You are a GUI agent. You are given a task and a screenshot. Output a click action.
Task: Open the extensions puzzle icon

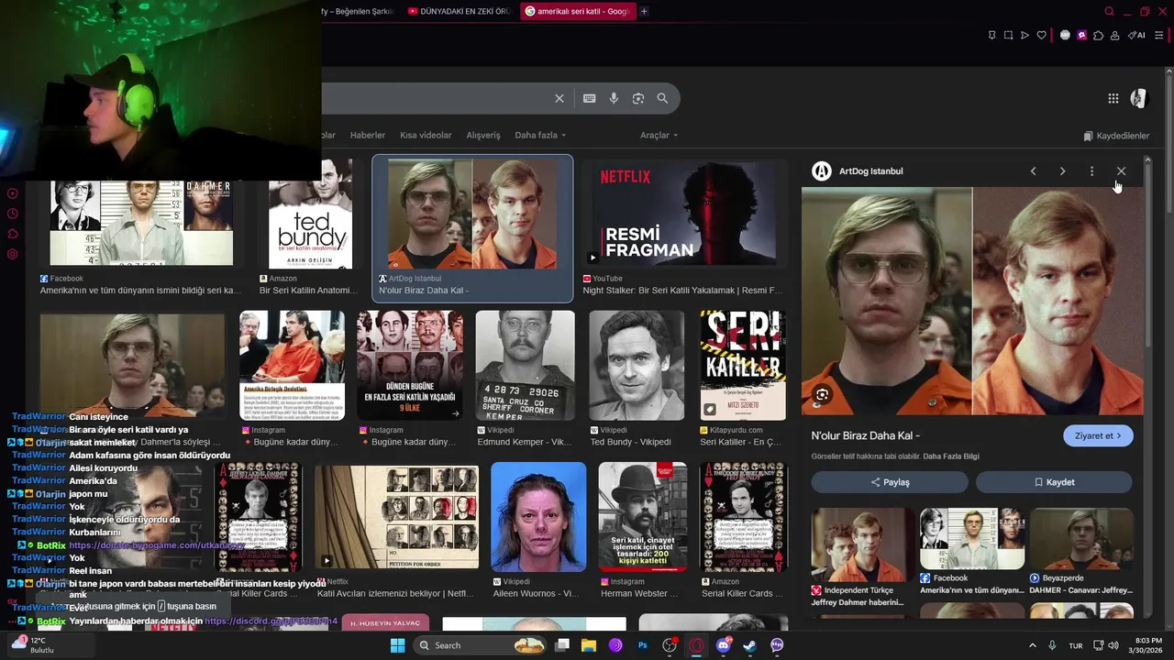pos(1098,36)
